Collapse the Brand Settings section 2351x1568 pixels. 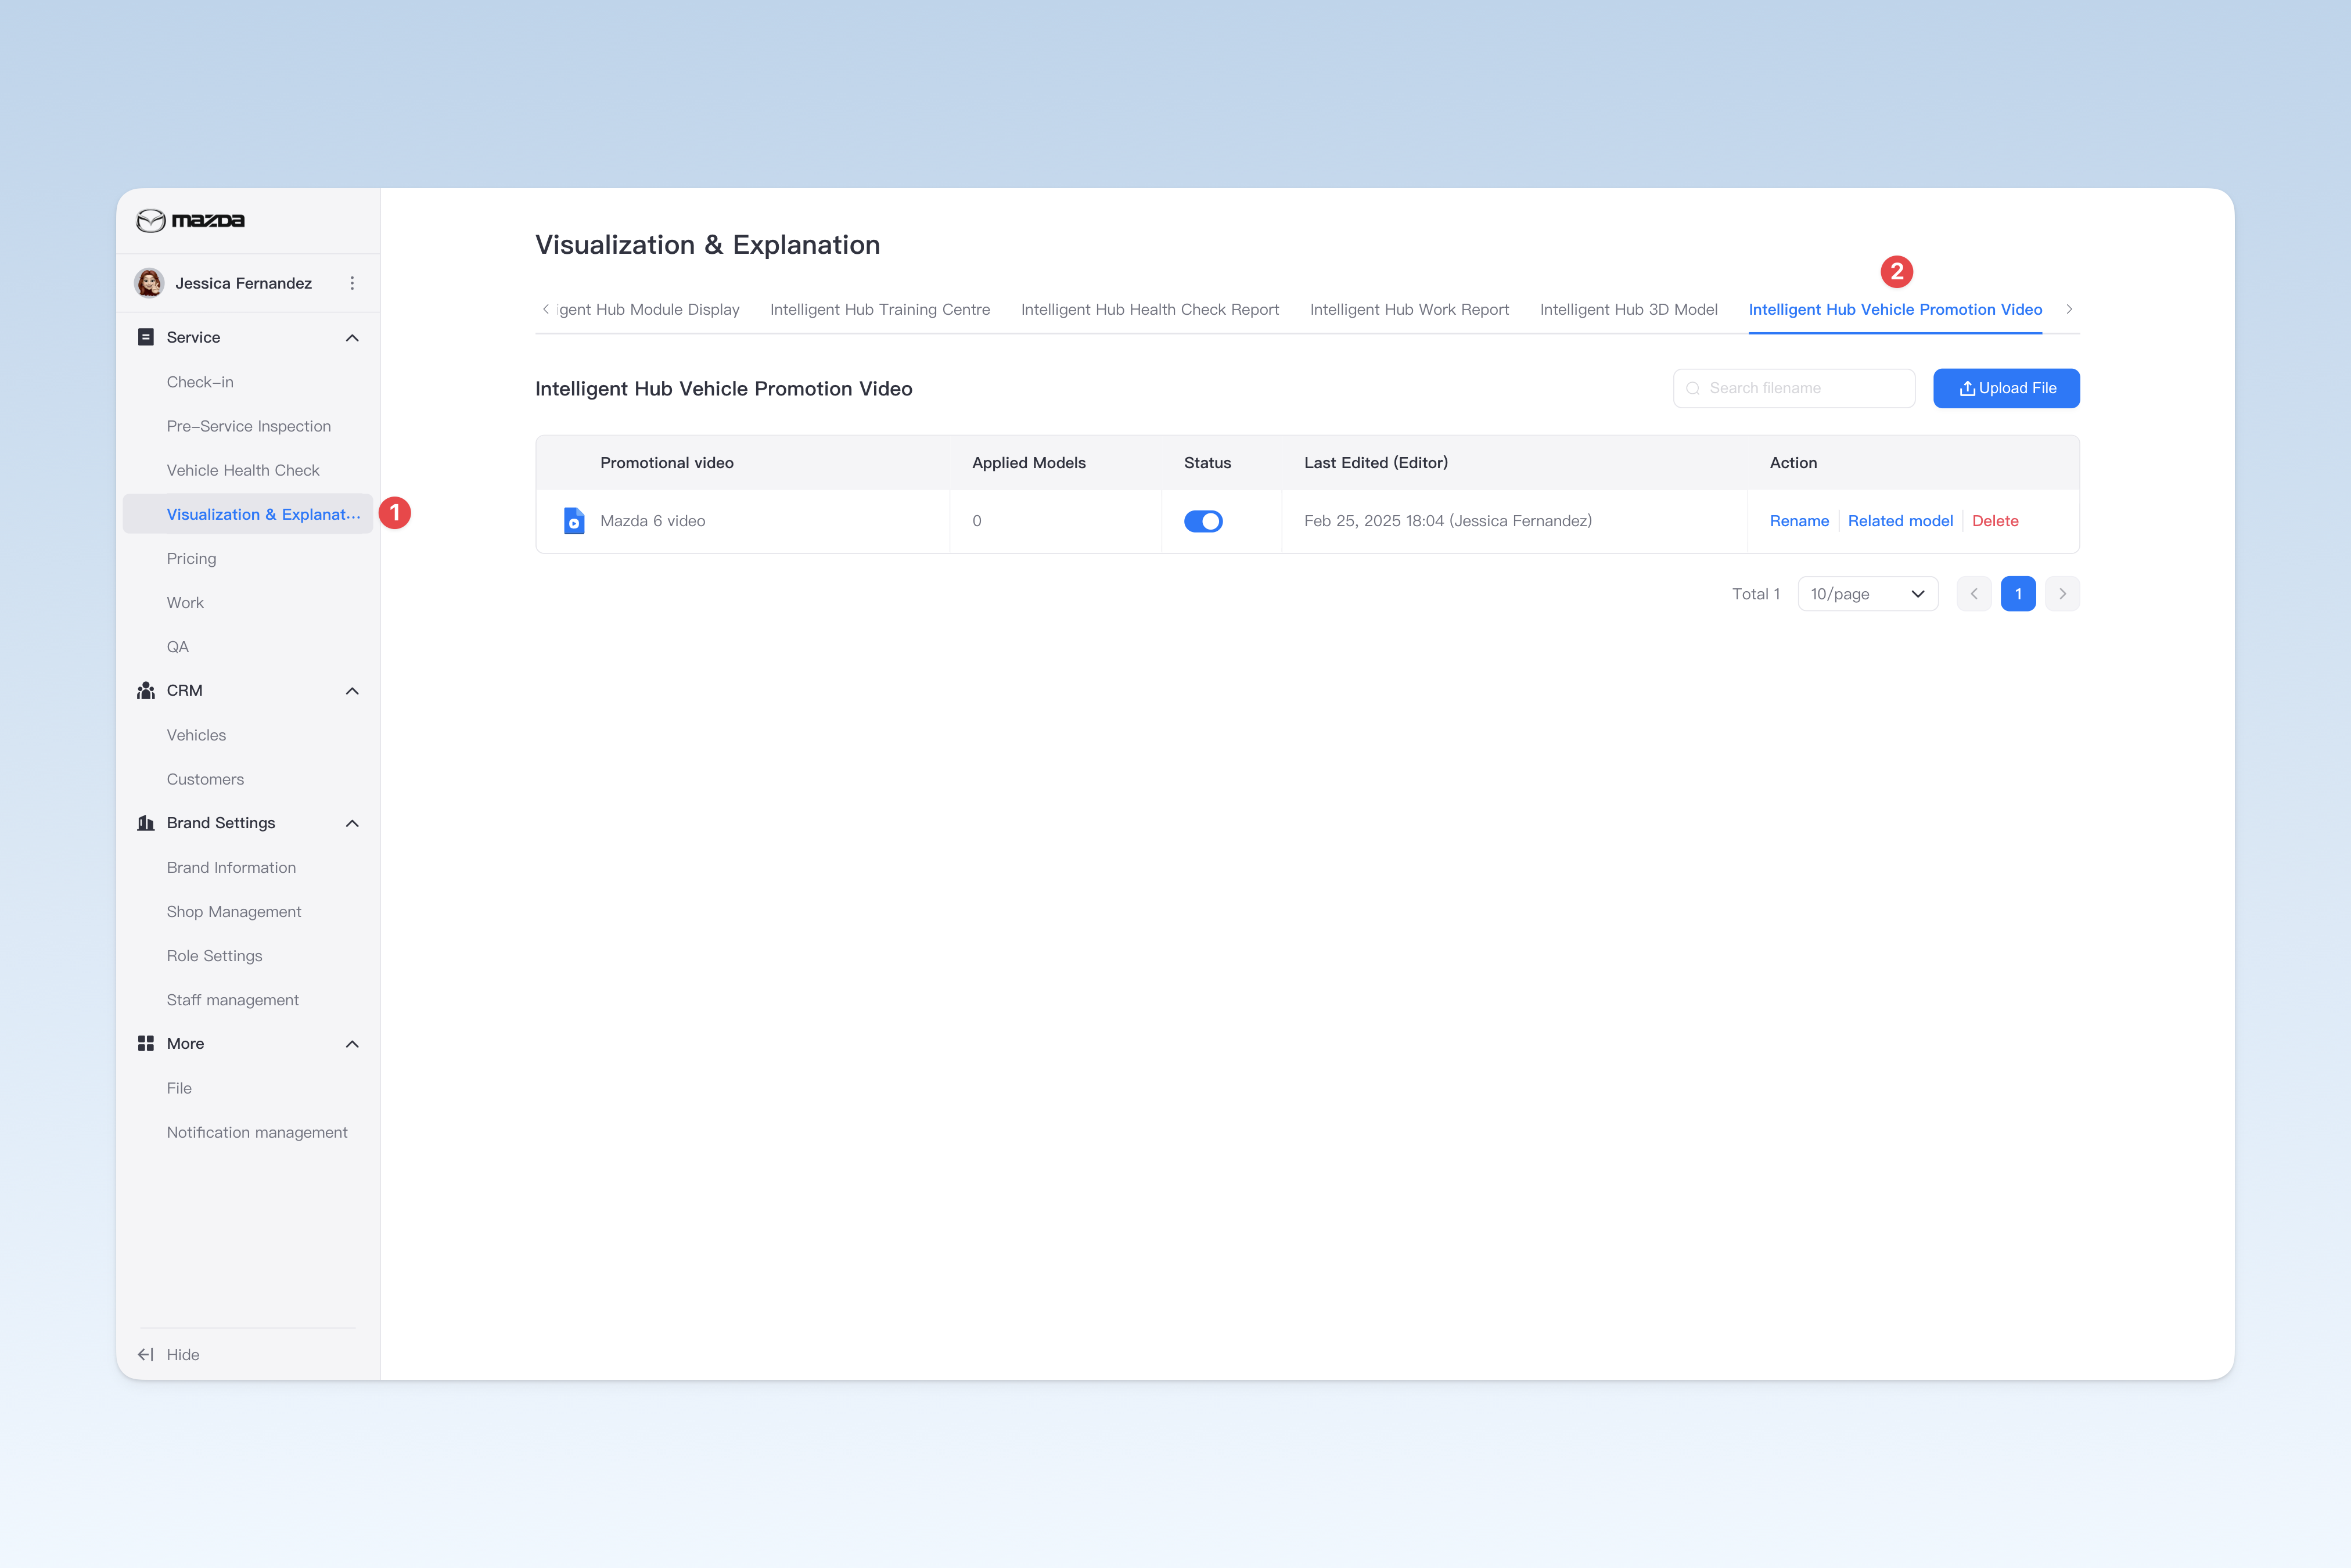pyautogui.click(x=352, y=823)
